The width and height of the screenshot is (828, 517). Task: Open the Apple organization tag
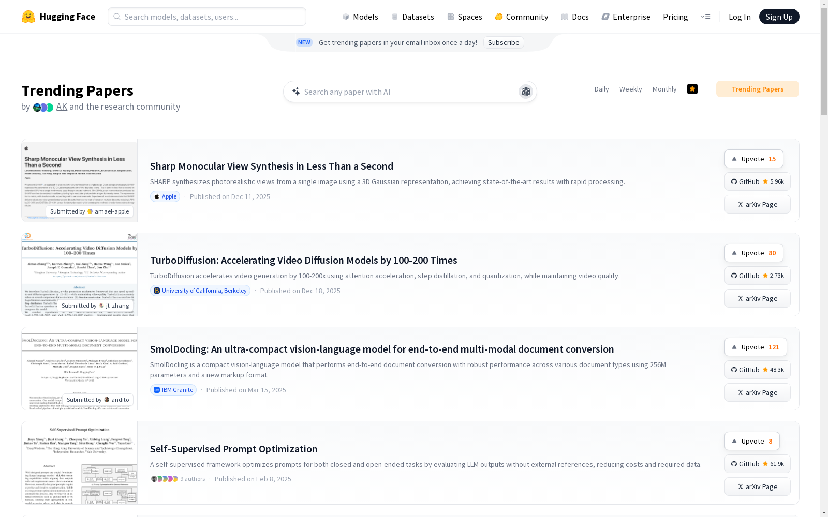click(x=165, y=196)
